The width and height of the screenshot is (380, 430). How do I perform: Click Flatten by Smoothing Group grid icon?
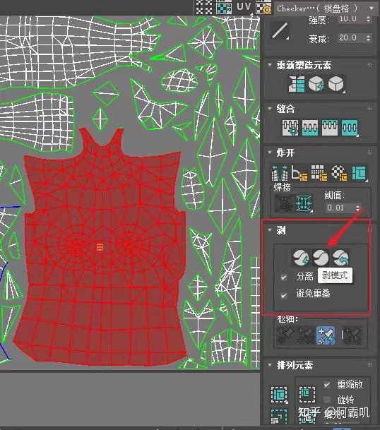[319, 173]
